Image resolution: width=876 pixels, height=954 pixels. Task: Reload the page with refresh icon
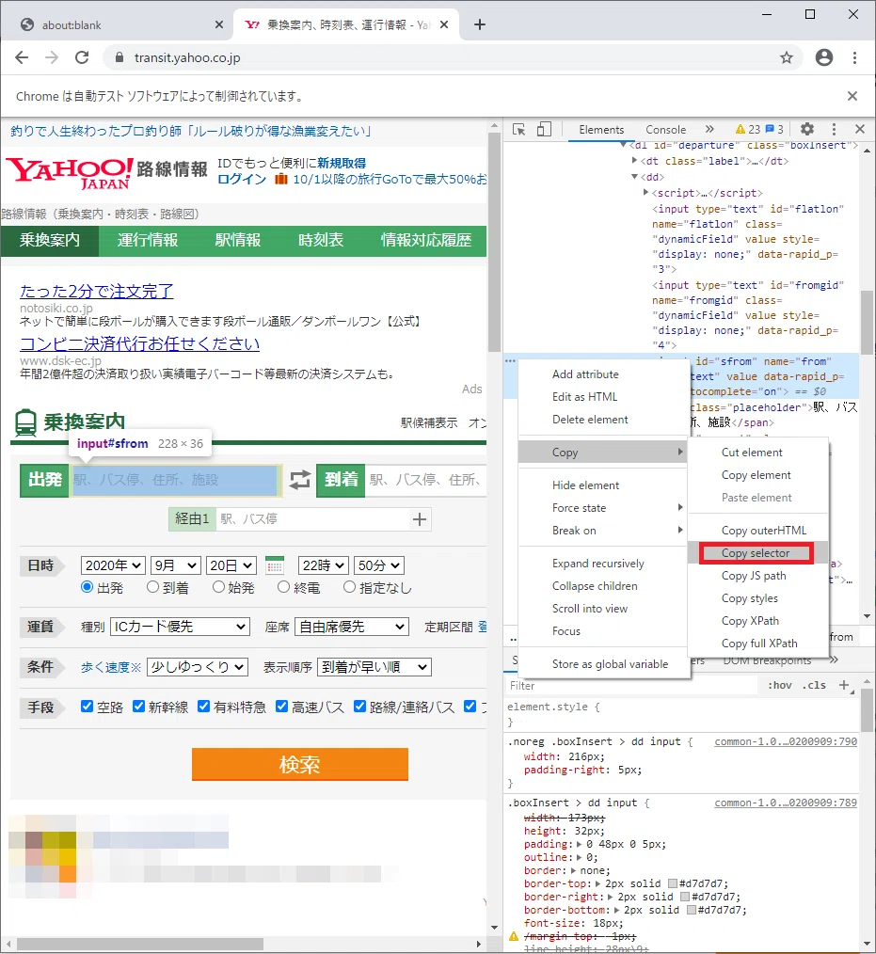pos(82,57)
